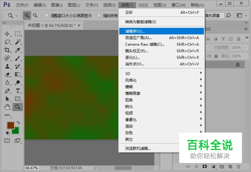Toggle the layer filter switch
Image resolution: width=251 pixels, height=172 pixels.
coord(247,38)
